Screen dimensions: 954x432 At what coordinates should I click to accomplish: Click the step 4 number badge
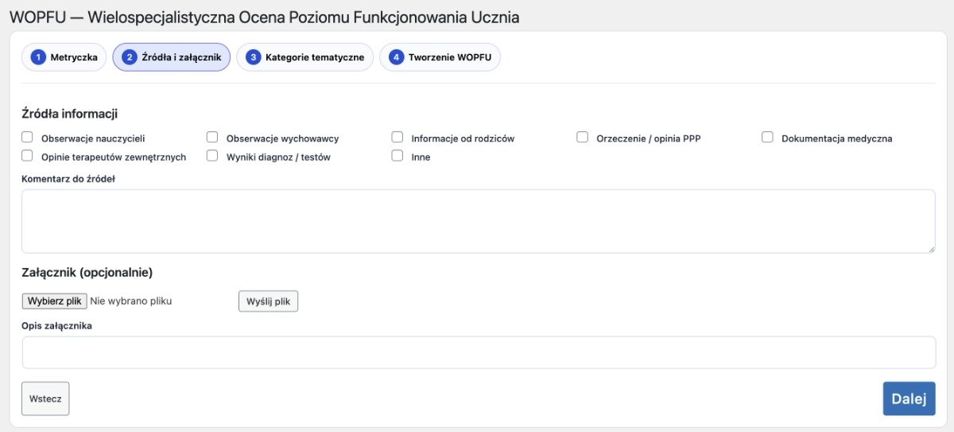pyautogui.click(x=396, y=57)
